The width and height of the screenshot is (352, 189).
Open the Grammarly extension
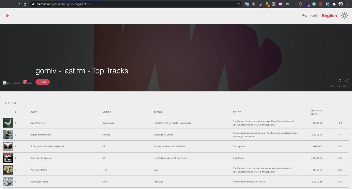coord(314,4)
